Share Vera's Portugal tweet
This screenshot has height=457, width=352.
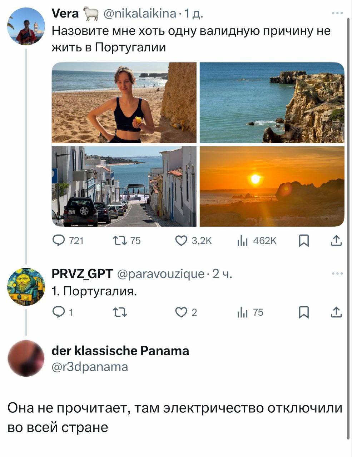(x=336, y=241)
